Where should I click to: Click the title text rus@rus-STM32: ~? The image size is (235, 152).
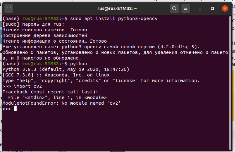point(117,8)
